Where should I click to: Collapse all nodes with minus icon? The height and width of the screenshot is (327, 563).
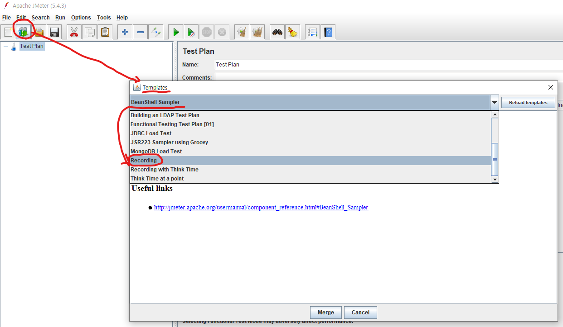tap(141, 32)
